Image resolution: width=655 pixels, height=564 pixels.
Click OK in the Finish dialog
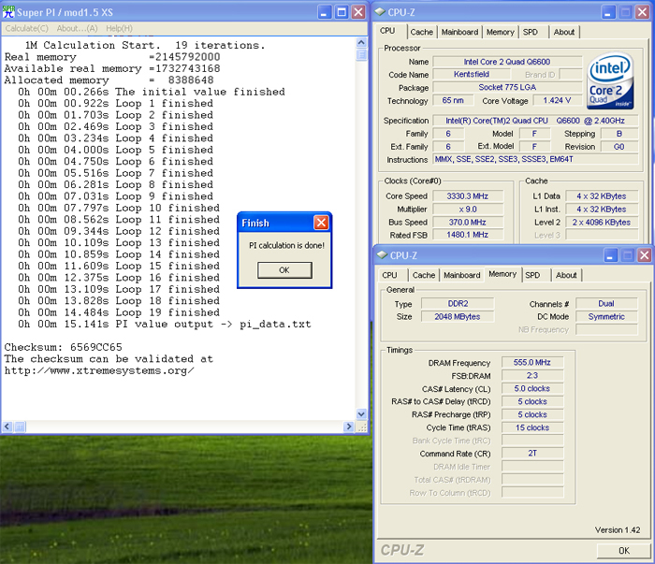coord(284,270)
